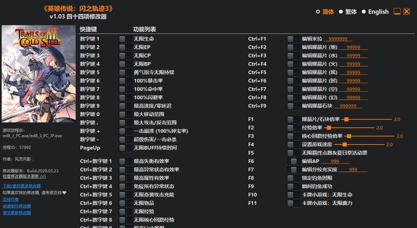Toggle 免疫所有异常状态
The height and width of the screenshot is (228, 417).
coord(125,186)
